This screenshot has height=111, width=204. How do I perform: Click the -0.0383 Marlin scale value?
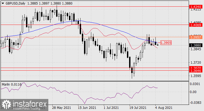click(x=195, y=103)
